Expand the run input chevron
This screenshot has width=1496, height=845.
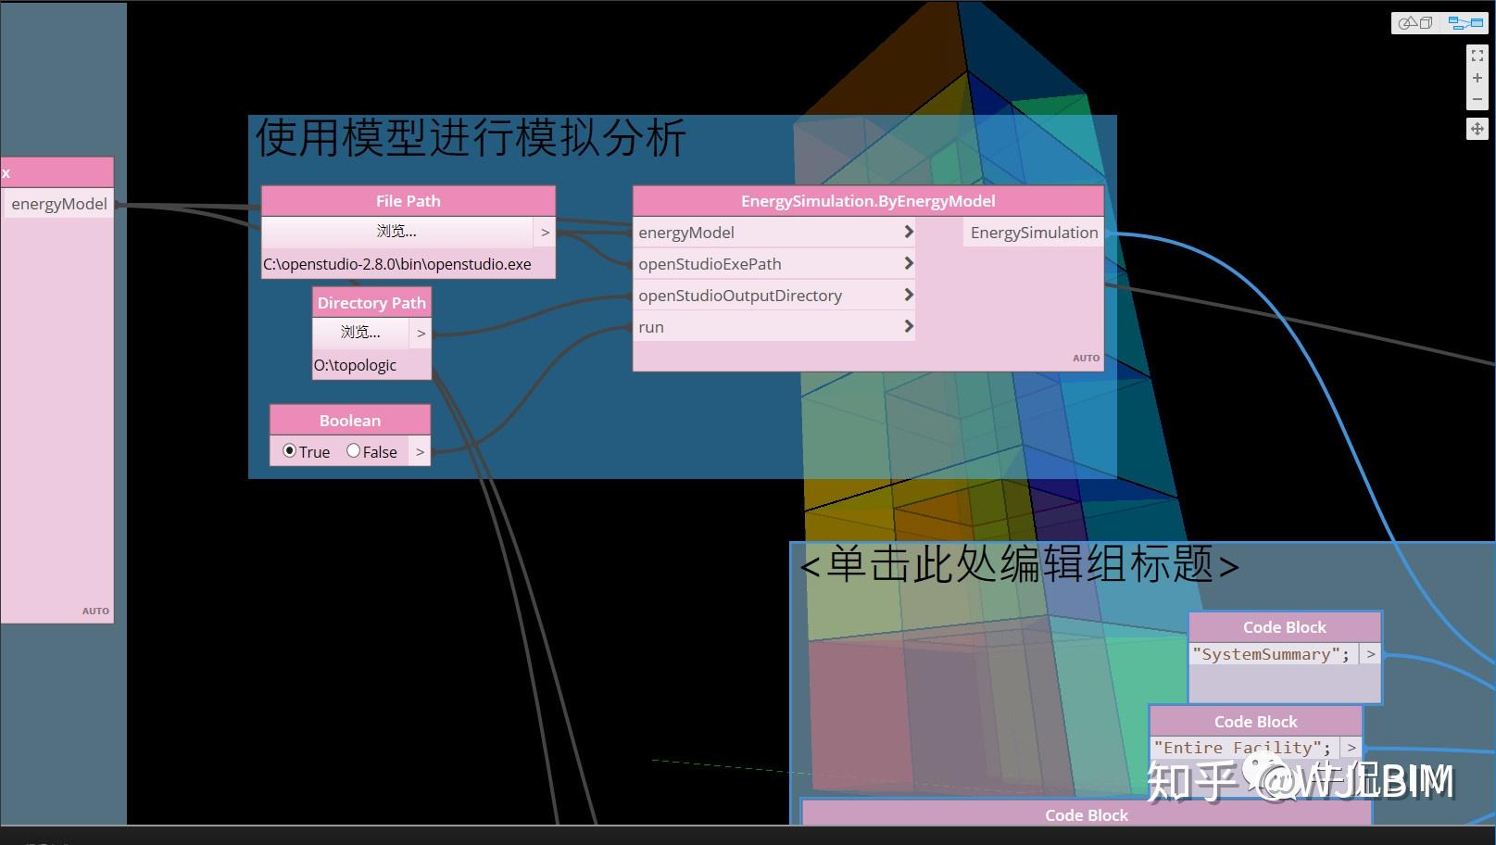[909, 326]
